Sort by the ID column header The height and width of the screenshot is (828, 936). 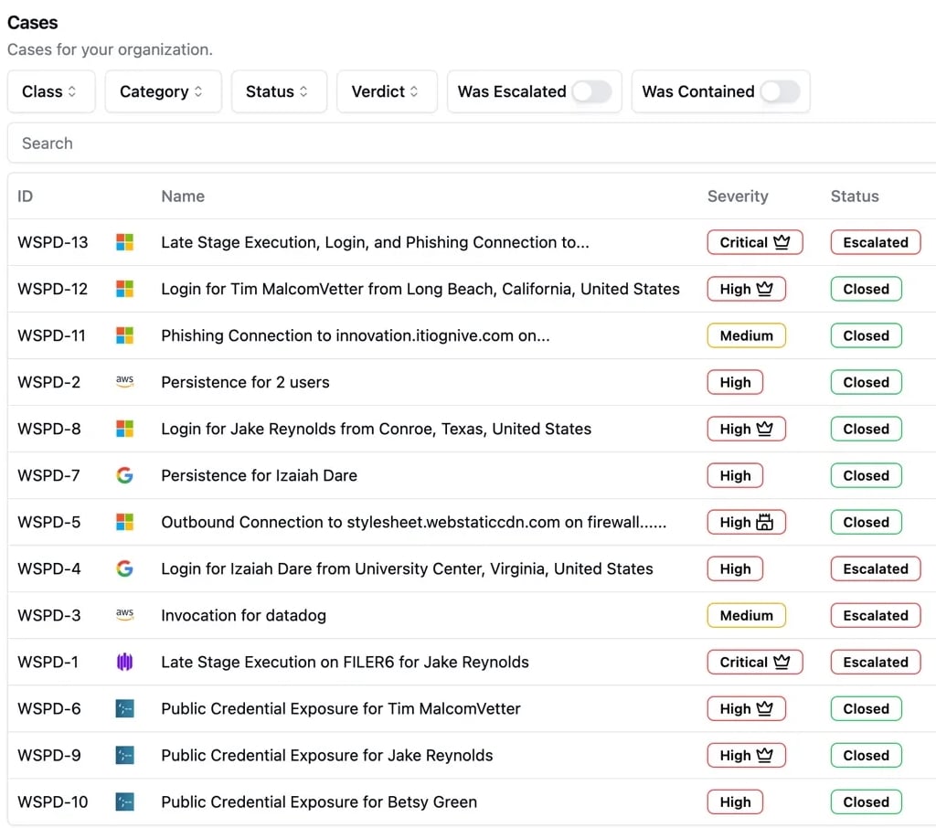pos(25,196)
